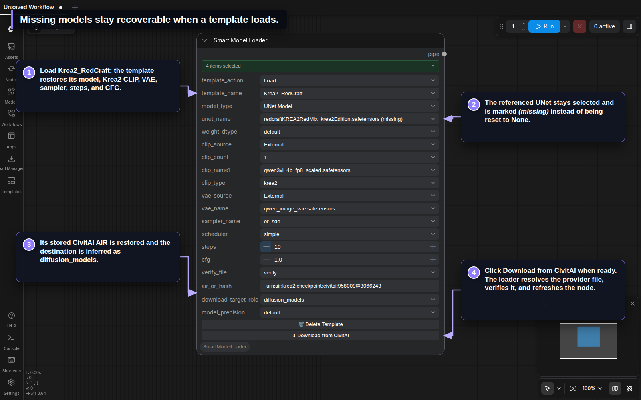Open the 4 items selected dropdown

click(x=320, y=66)
